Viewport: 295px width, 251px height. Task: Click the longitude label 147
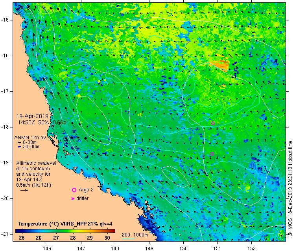pos(81,248)
